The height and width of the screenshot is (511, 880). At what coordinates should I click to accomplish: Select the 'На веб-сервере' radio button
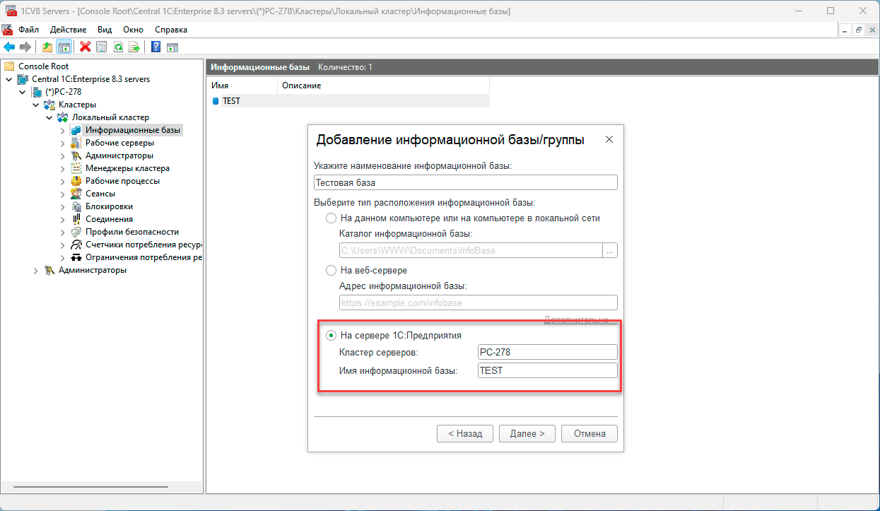tap(331, 270)
